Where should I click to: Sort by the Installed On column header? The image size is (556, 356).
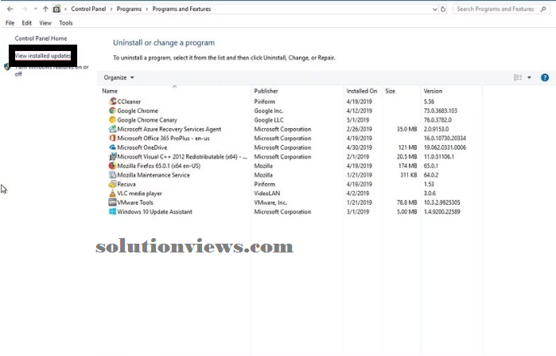tap(362, 92)
